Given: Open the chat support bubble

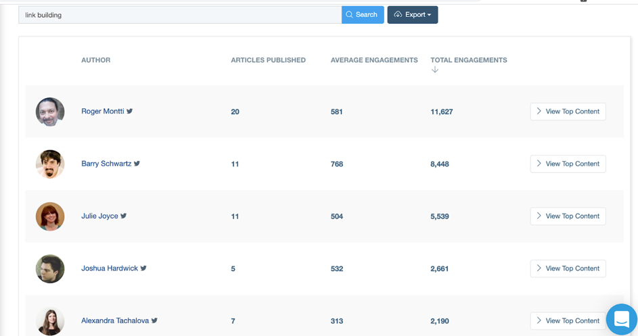Looking at the screenshot, I should coord(621,319).
